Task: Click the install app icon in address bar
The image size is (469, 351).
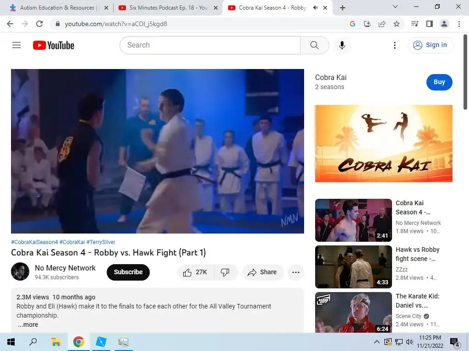Action: point(367,24)
